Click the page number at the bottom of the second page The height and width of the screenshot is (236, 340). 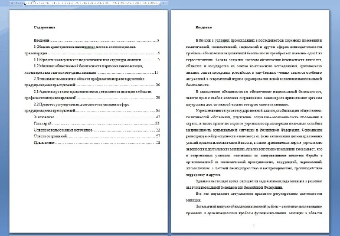tap(254, 226)
